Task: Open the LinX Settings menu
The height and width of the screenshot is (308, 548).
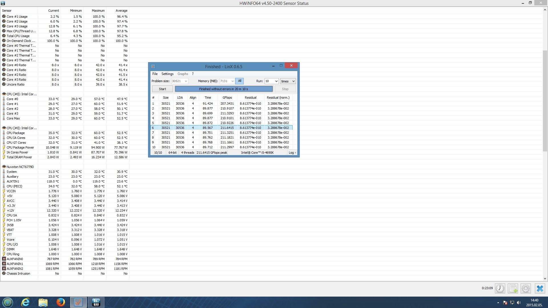Action: (167, 74)
